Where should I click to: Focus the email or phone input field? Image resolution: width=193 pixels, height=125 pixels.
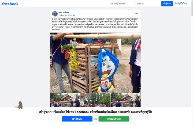coord(121,4)
